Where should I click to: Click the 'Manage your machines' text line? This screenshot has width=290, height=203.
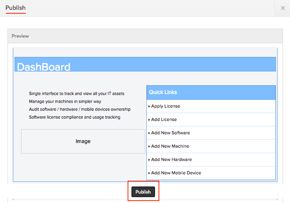[x=65, y=101]
